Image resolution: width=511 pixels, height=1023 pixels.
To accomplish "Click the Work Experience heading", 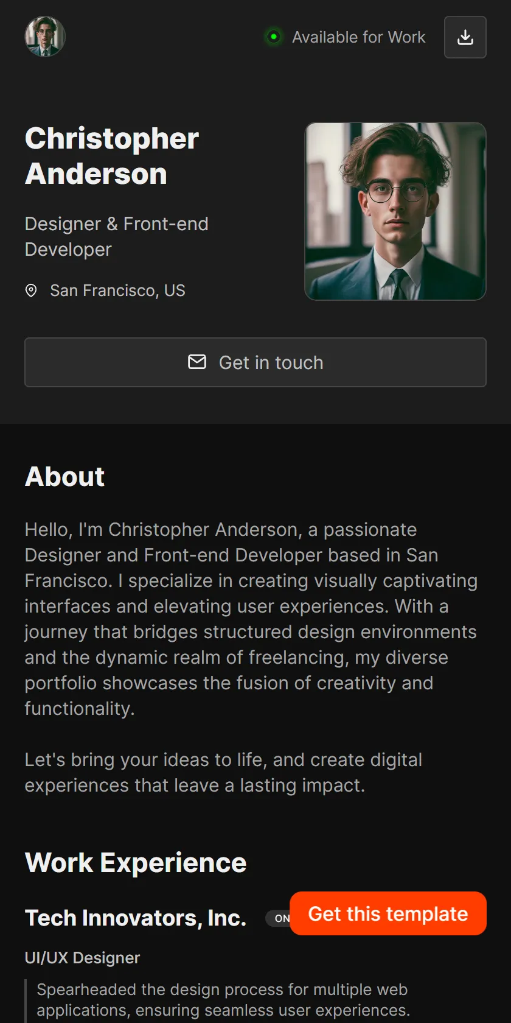I will click(x=136, y=862).
